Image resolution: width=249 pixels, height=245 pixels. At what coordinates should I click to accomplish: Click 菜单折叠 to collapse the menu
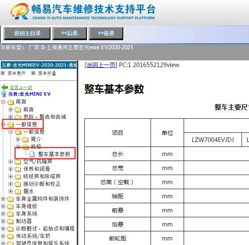pos(47,73)
